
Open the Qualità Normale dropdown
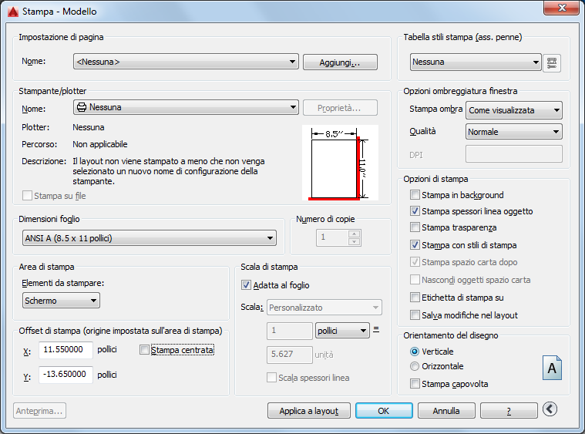[x=514, y=132]
